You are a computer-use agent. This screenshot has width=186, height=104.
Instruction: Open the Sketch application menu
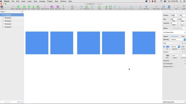click(7, 1)
